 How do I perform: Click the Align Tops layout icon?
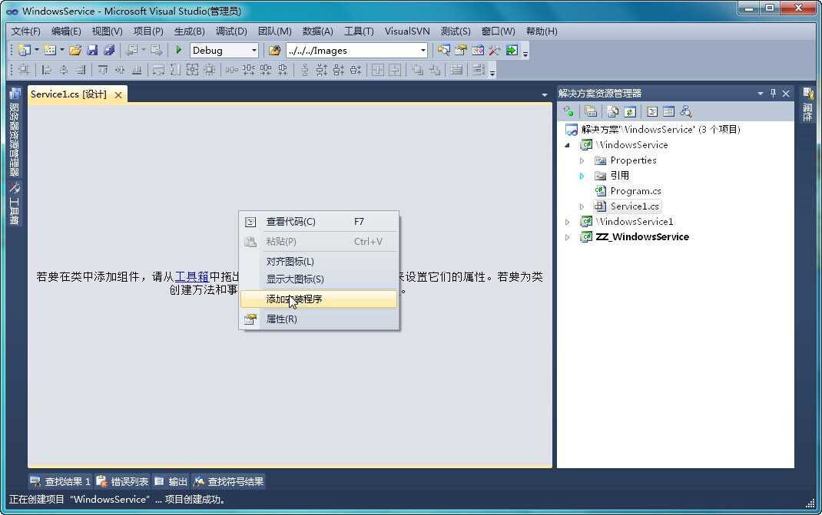pos(103,70)
